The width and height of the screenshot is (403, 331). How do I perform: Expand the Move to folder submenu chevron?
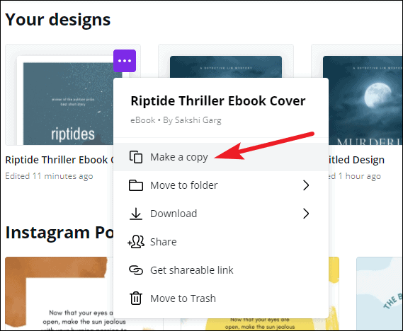(306, 185)
